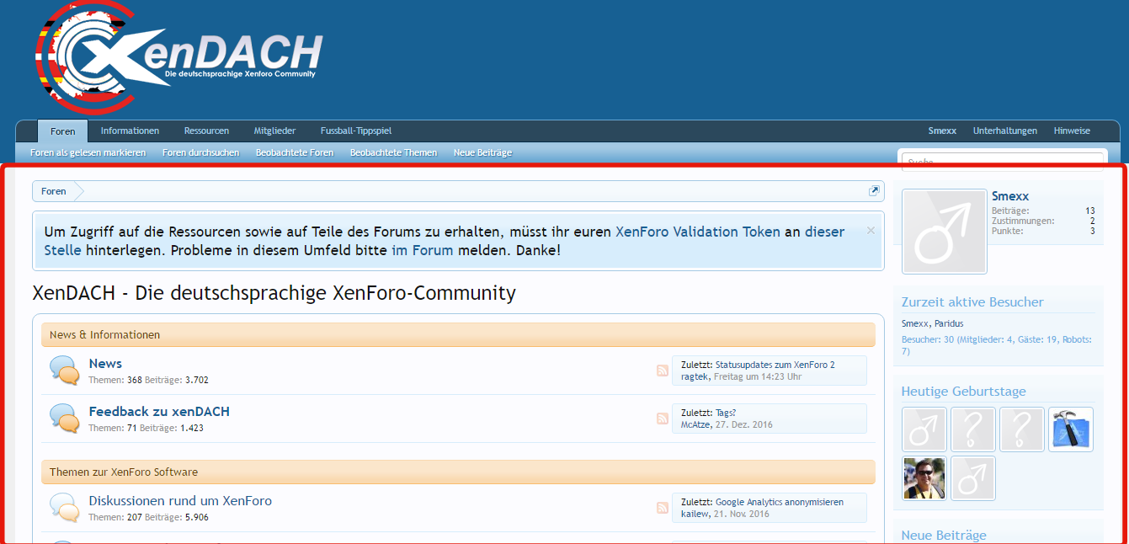This screenshot has width=1129, height=544.
Task: Open Zurzeit aktive Besucher heading
Action: [x=972, y=302]
